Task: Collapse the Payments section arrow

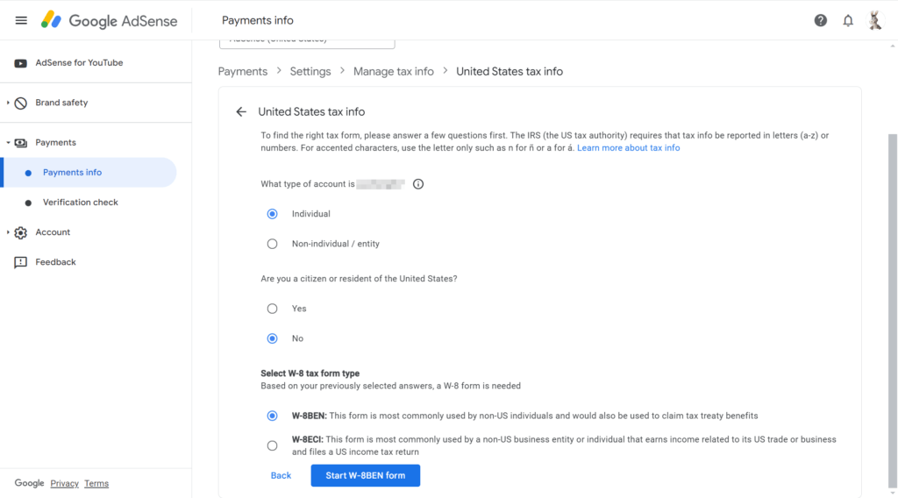Action: point(8,143)
